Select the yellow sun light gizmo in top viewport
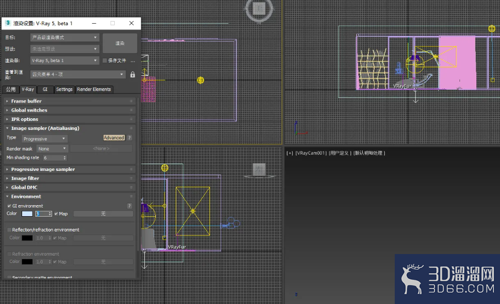 click(x=200, y=80)
